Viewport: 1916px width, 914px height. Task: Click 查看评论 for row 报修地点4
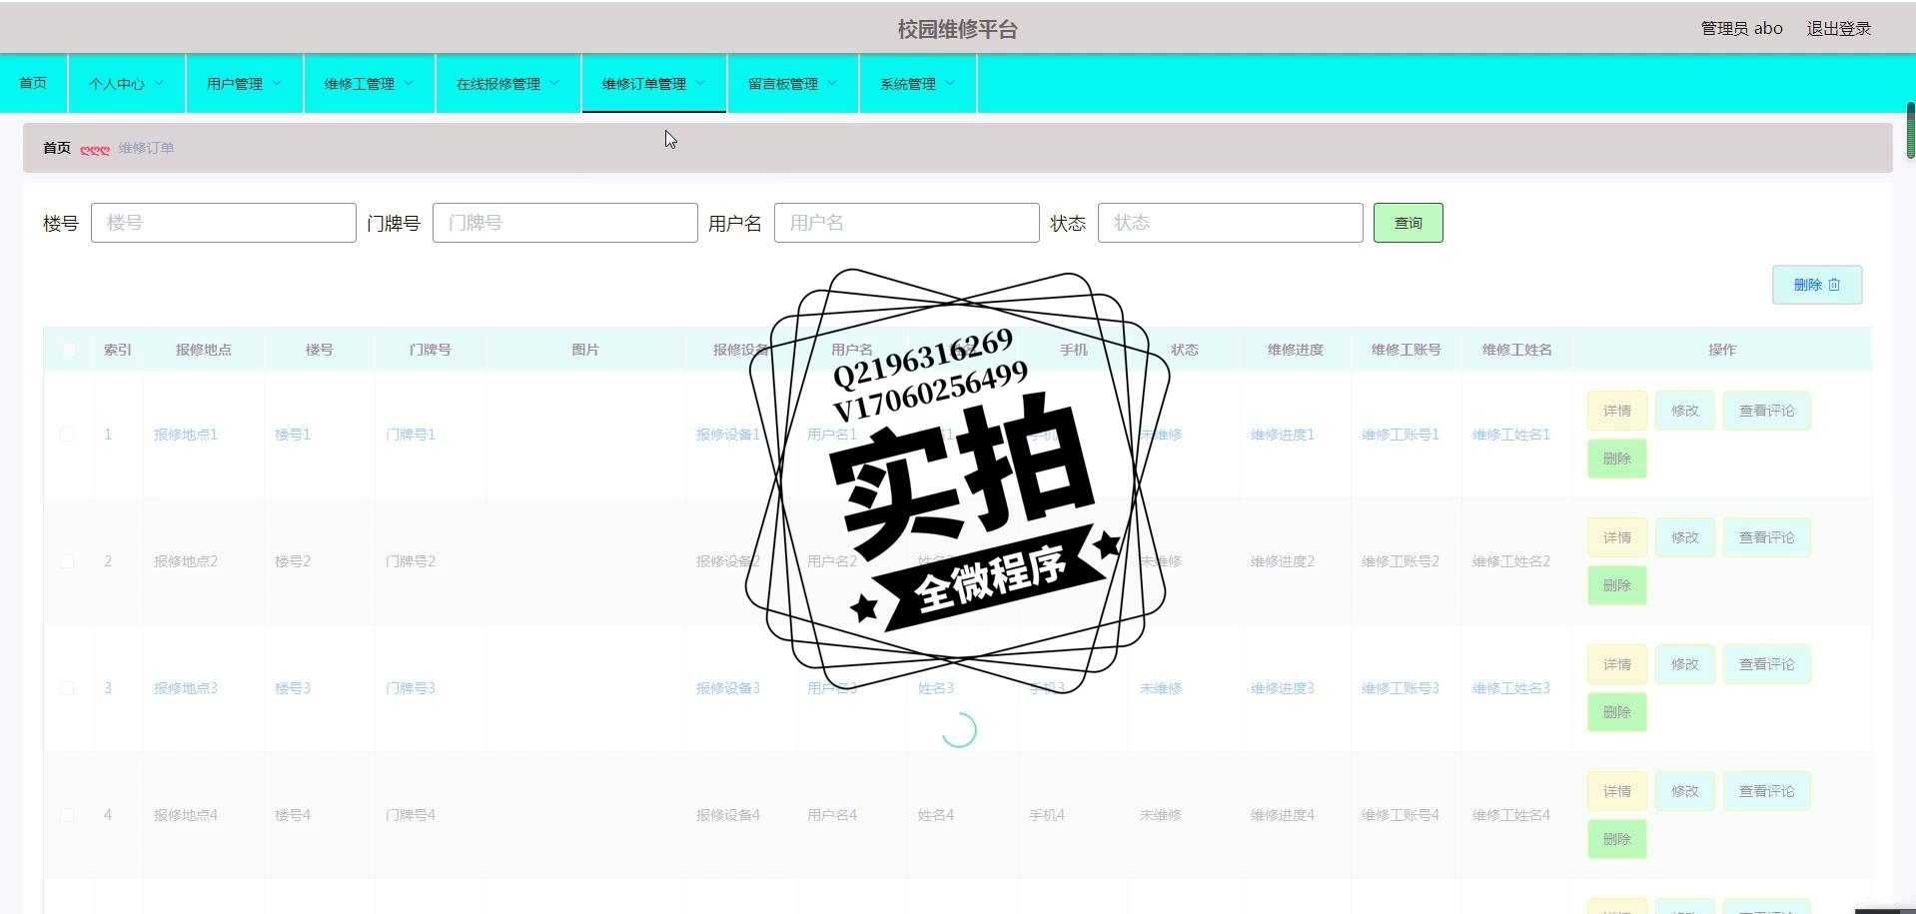(x=1767, y=791)
